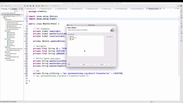The height and width of the screenshot is (103, 183).
Task: Click the warning marker on line 9
Action: (x=25, y=31)
